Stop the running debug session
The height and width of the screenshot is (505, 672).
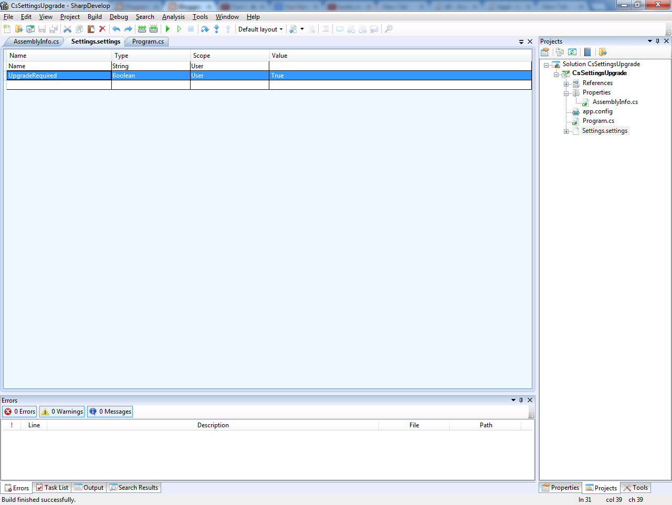191,29
